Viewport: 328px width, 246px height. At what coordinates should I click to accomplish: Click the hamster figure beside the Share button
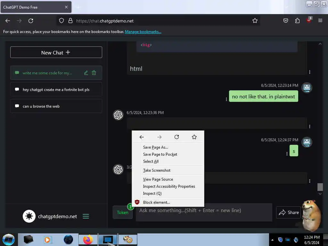click(x=311, y=215)
